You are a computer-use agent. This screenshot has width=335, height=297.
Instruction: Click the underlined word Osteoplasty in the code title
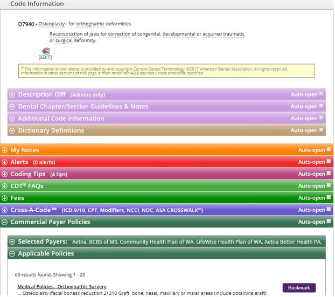tap(52, 24)
